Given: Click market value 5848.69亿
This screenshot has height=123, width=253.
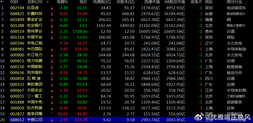Looking at the screenshot, I should [150, 84].
